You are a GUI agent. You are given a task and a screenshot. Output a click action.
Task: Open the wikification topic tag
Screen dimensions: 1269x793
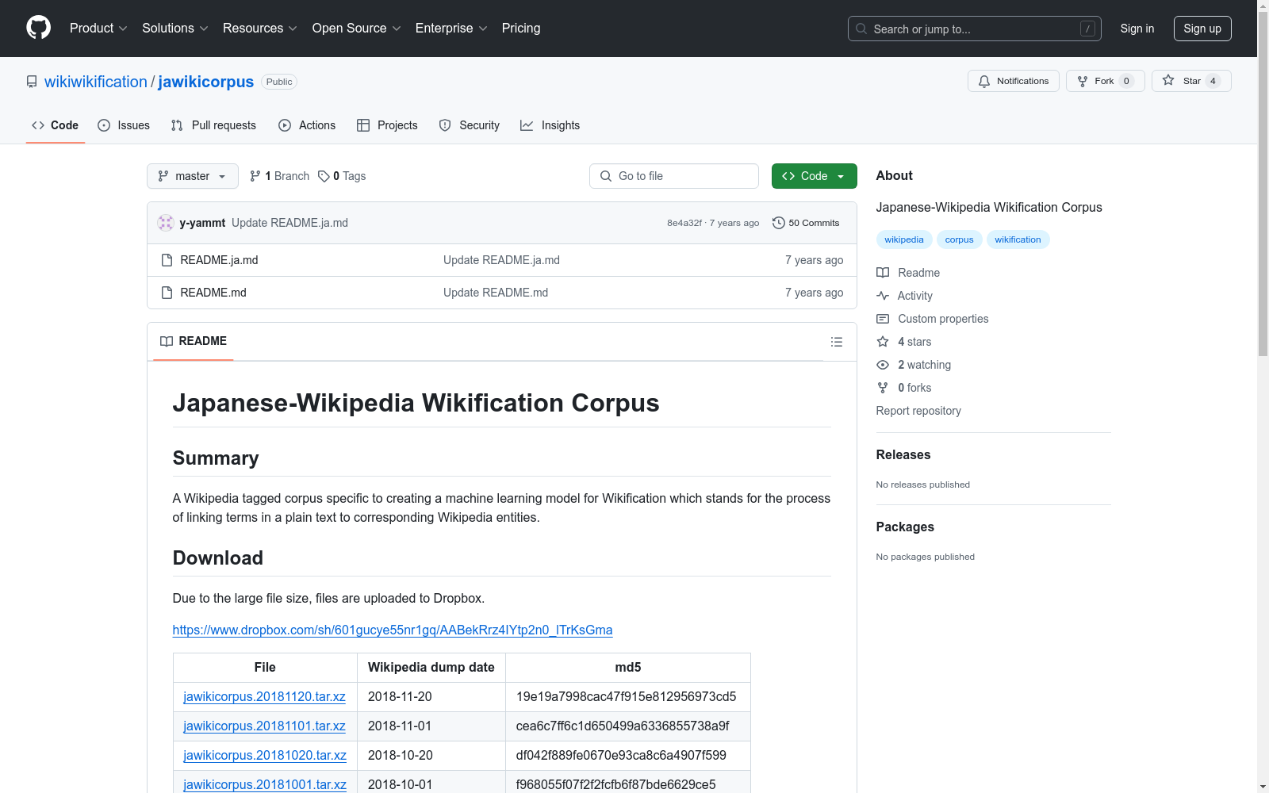click(1018, 239)
